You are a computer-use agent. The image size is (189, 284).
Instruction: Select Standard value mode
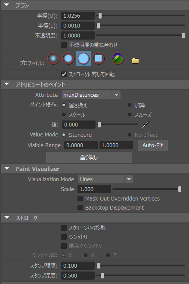[x=64, y=135]
